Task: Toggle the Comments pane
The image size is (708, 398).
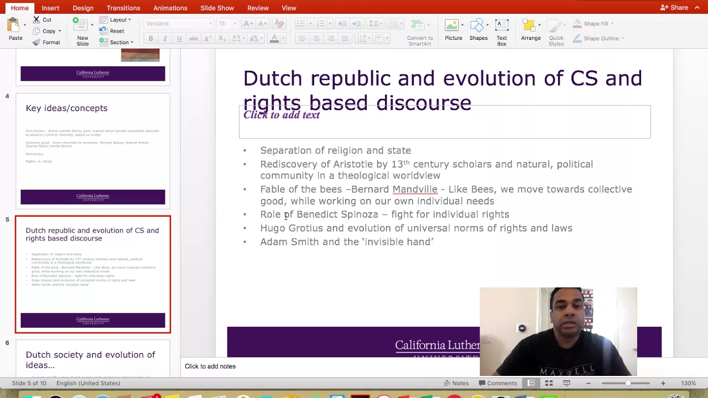Action: pyautogui.click(x=497, y=383)
